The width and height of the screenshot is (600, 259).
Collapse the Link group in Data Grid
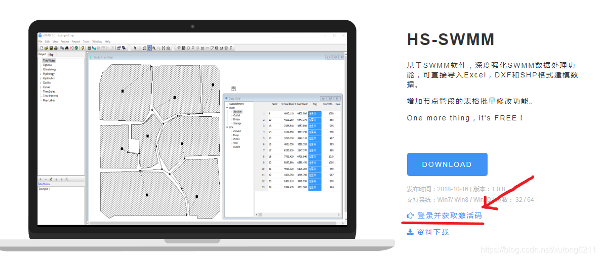227,127
